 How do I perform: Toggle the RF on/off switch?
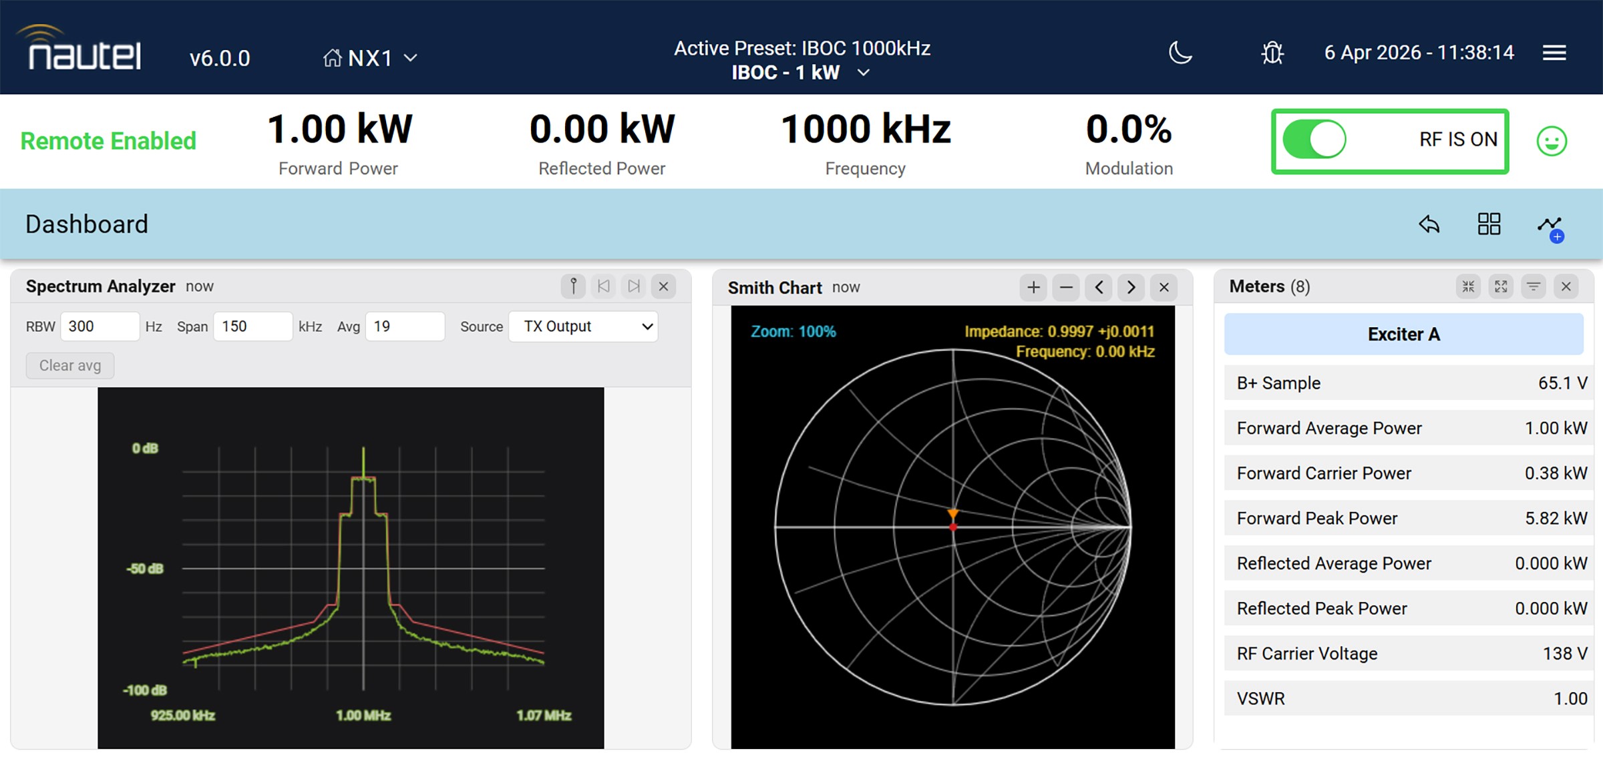[x=1314, y=140]
